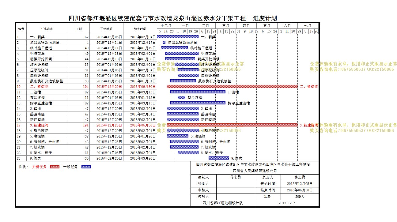Click the date 2015-12-5 in the footer block
397x222 pixels.
287,203
